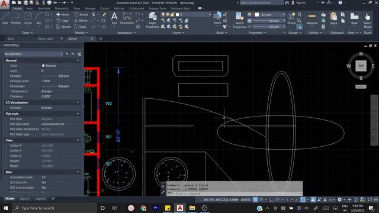This screenshot has height=213, width=379.
Task: Open the Start file tab
Action: point(11,38)
